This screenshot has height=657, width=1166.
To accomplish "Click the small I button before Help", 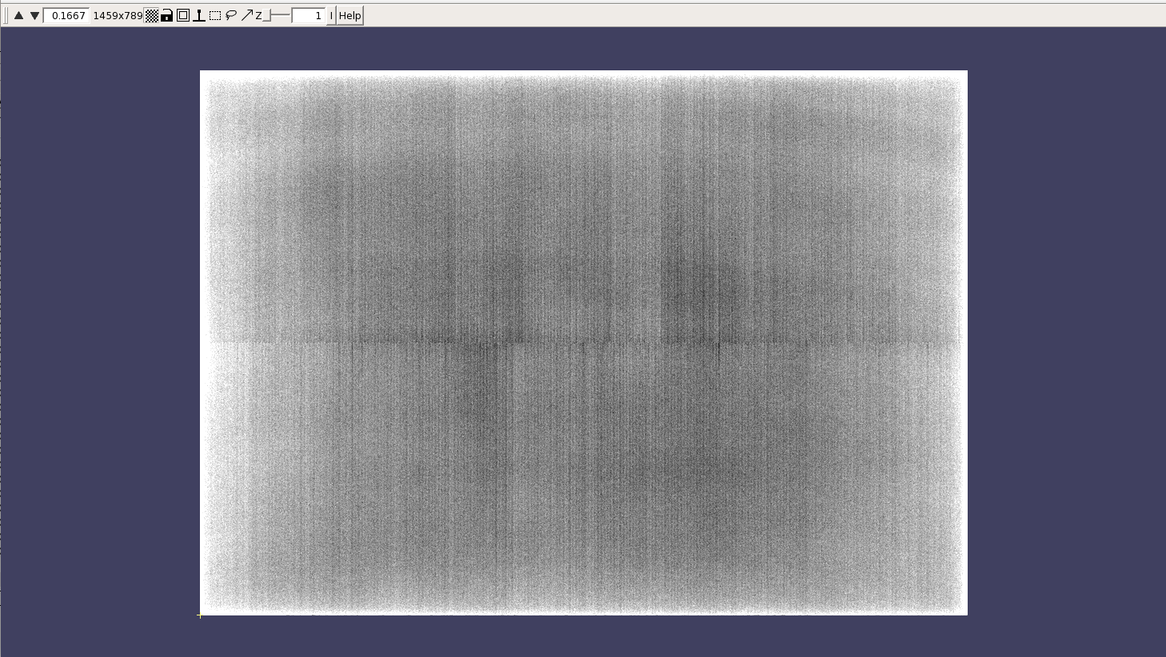I will click(x=331, y=15).
